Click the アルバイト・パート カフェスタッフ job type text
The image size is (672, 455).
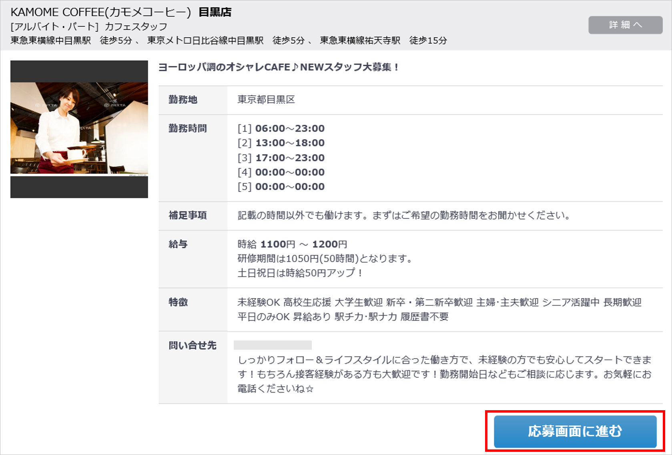pyautogui.click(x=89, y=26)
